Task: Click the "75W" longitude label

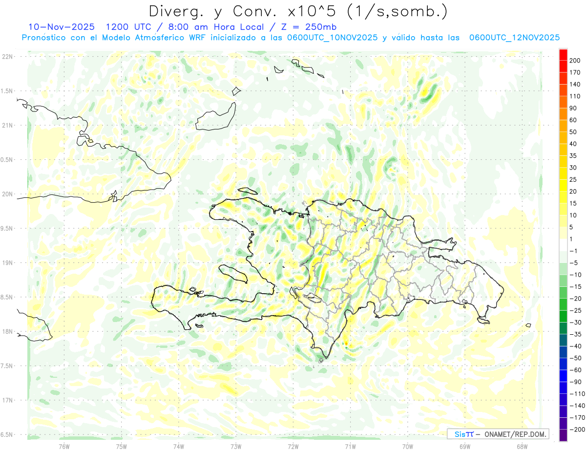Action: 122,446
